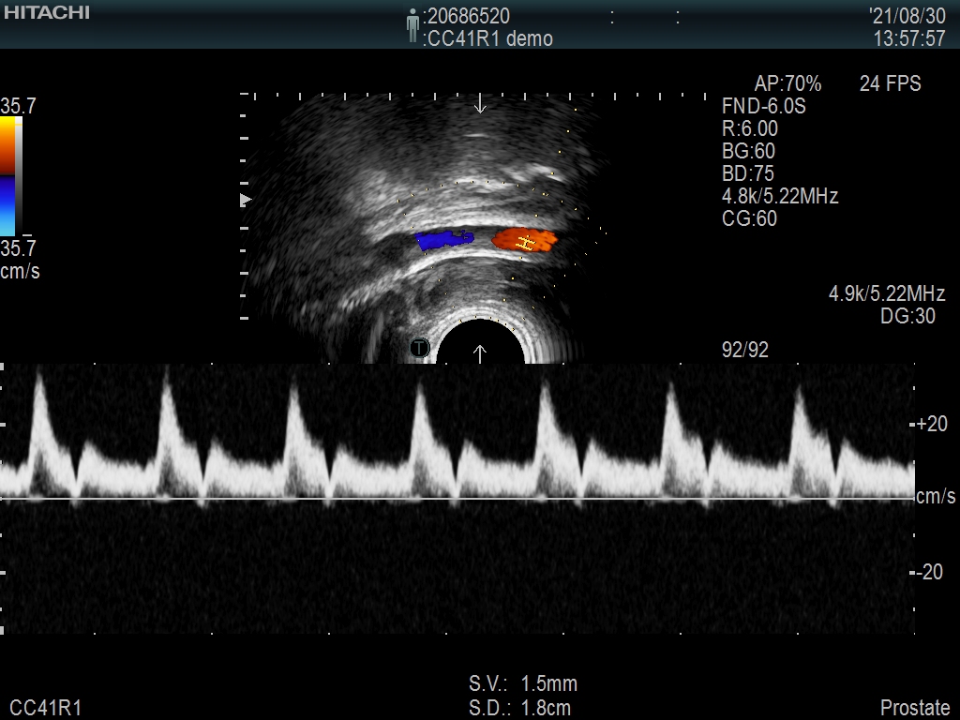Click patient ID 20686520
The image size is (960, 720).
click(x=470, y=16)
